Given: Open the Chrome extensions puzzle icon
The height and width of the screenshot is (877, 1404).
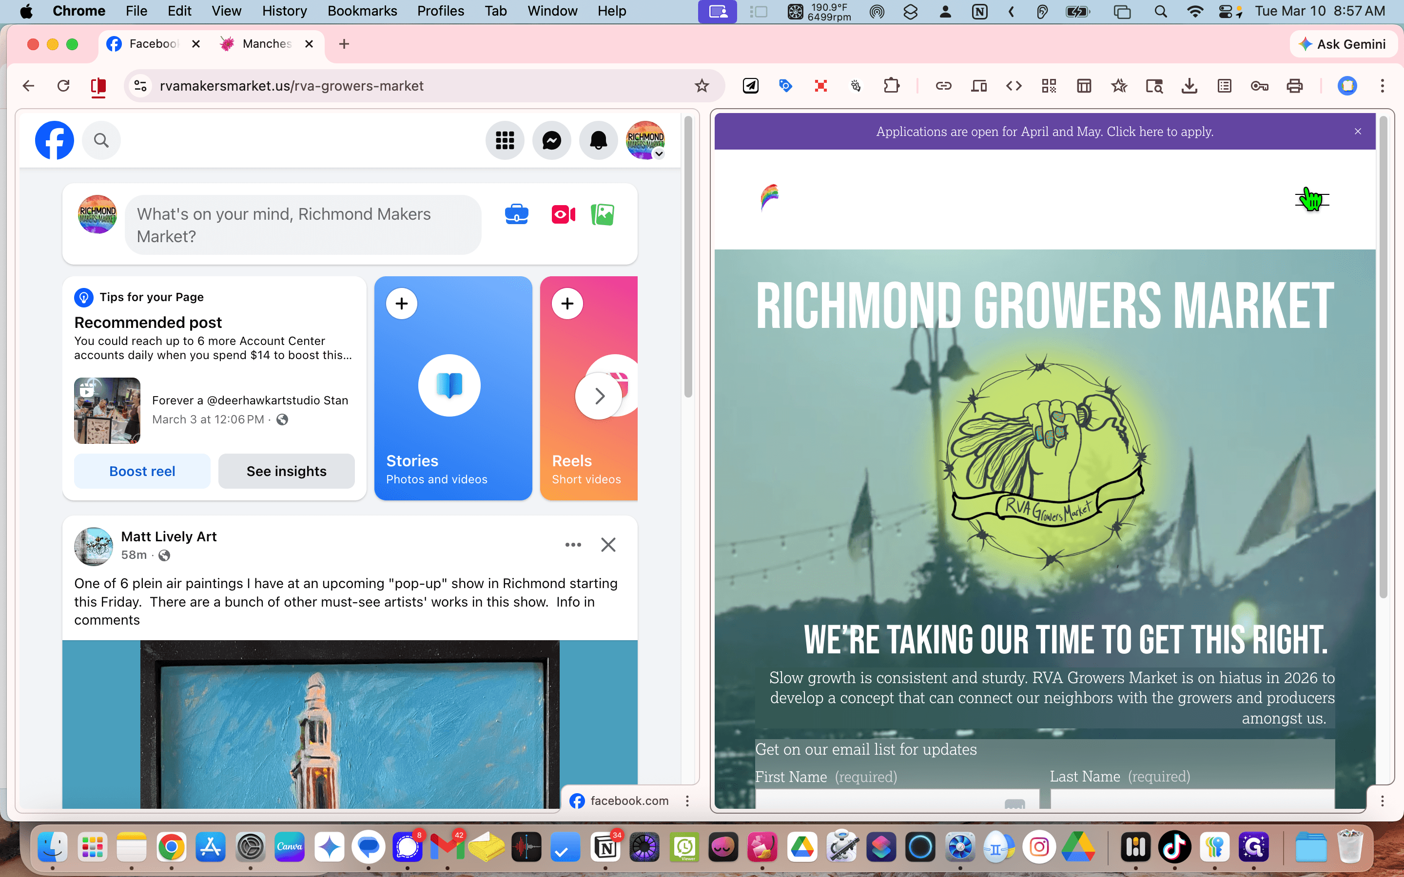Looking at the screenshot, I should pos(891,86).
